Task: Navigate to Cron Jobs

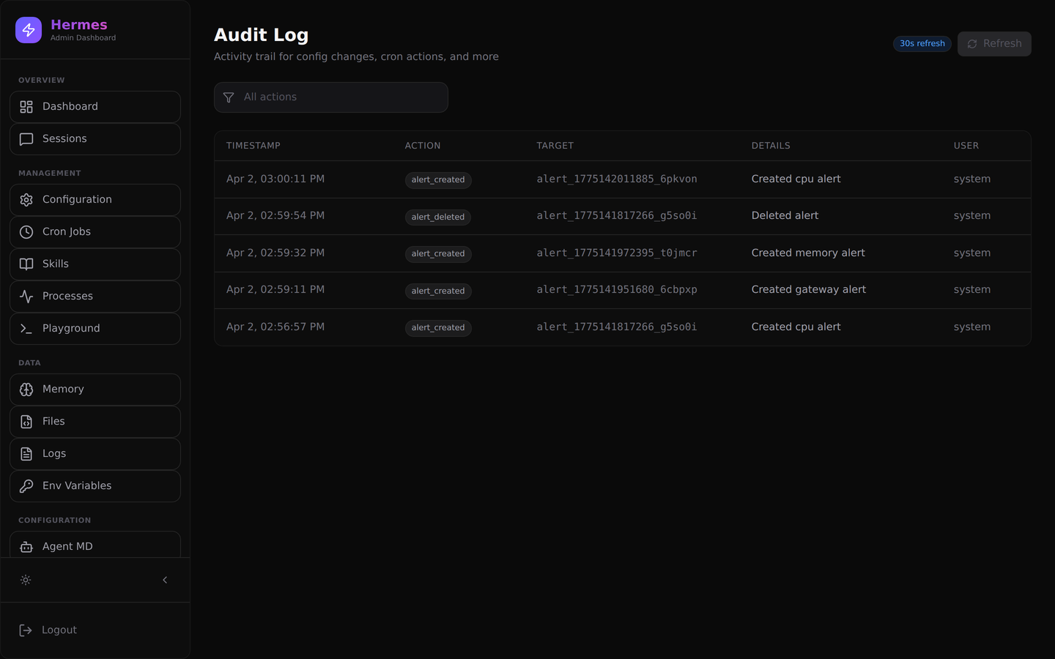Action: pyautogui.click(x=95, y=232)
